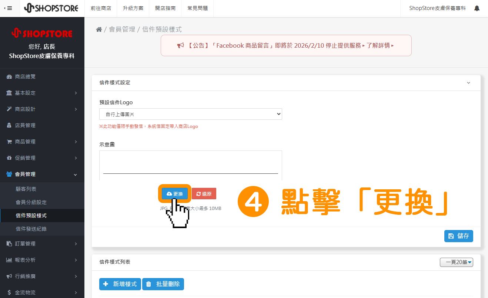Click the 報表分析 chart icon
This screenshot has width=488, height=298.
click(9, 260)
